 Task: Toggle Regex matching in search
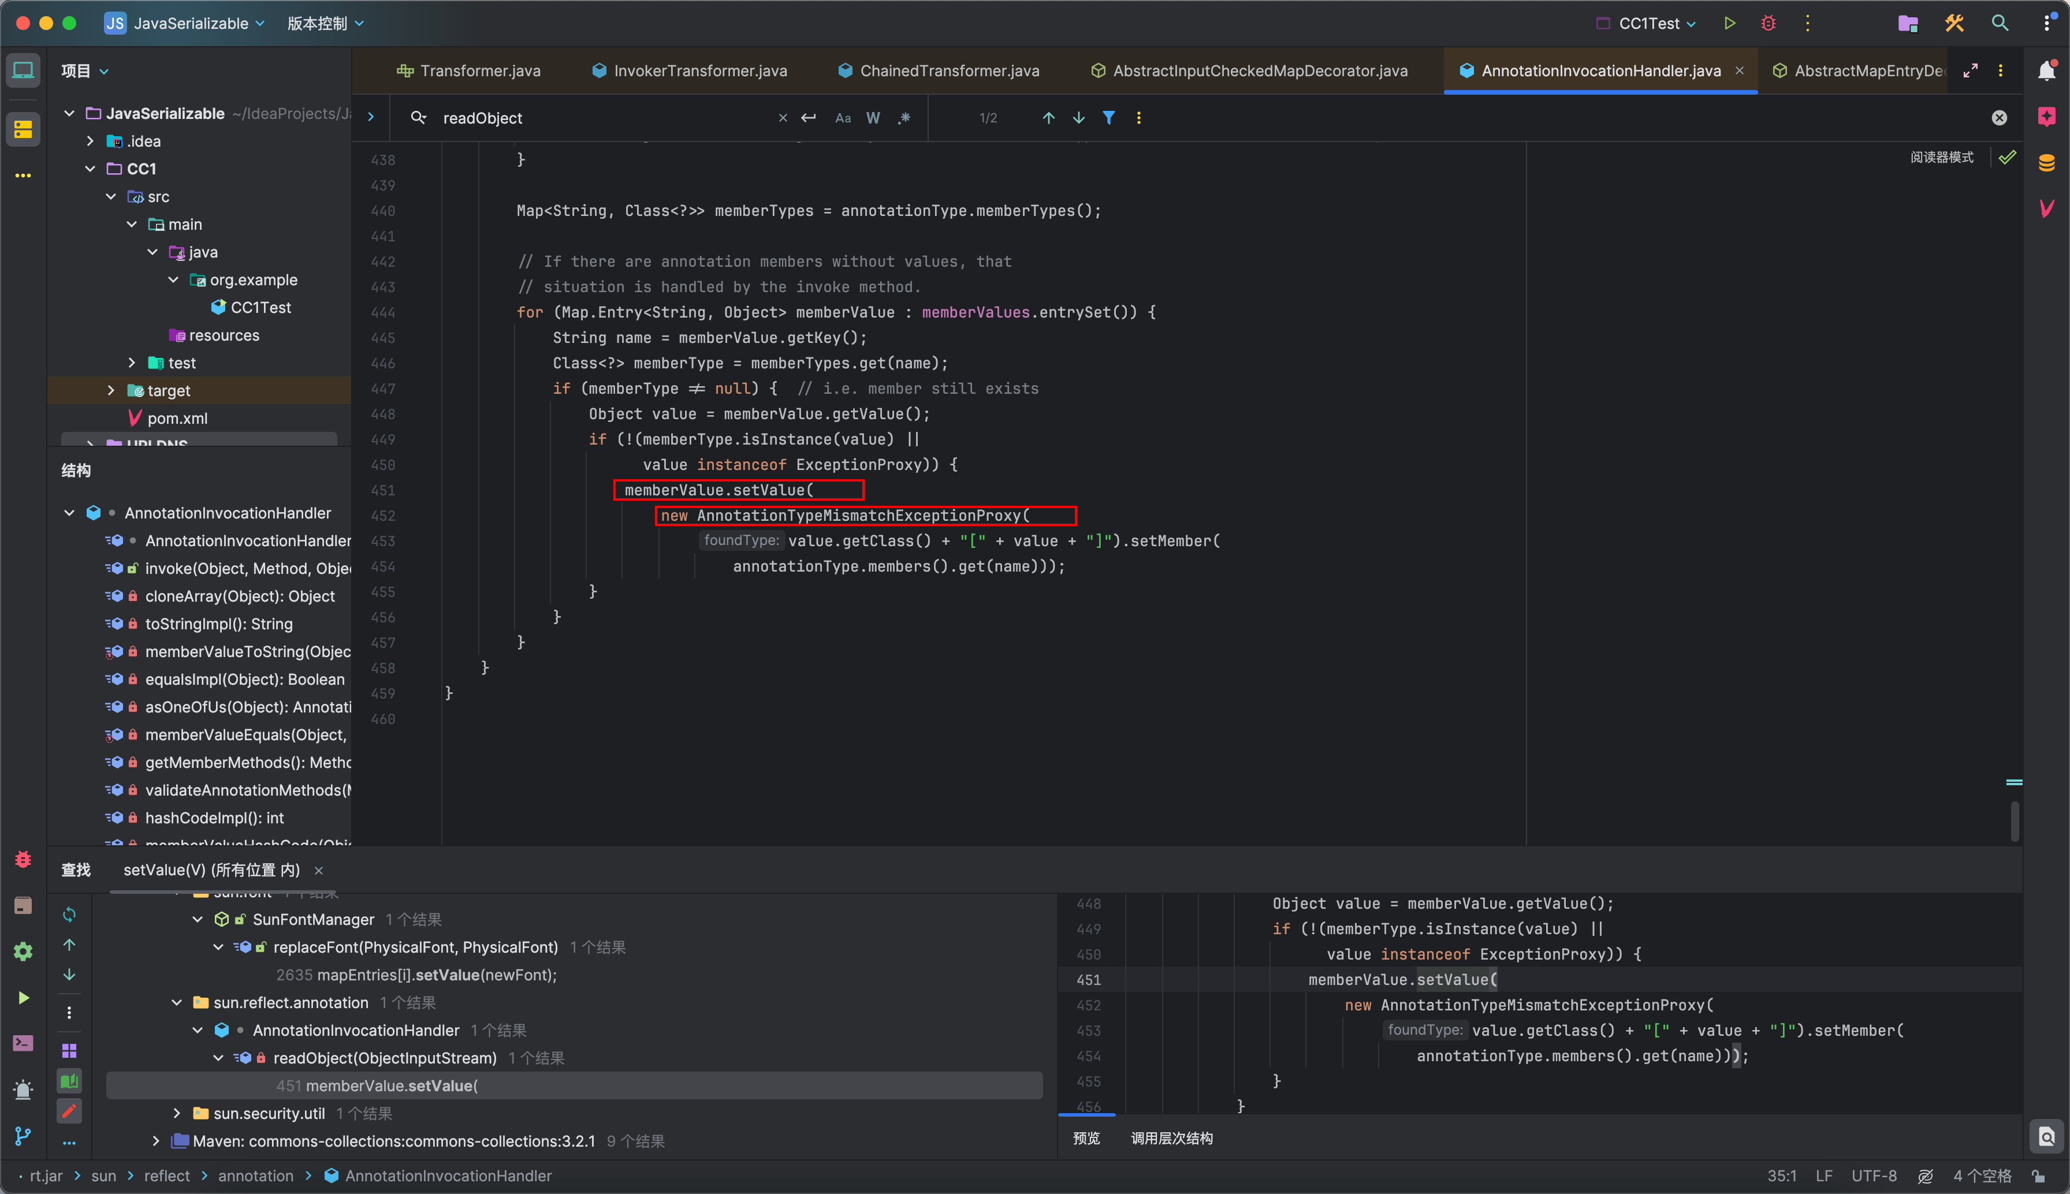click(904, 118)
